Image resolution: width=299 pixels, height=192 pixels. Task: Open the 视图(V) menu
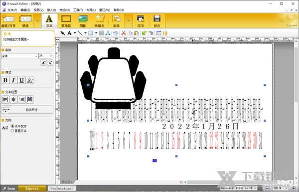(x=38, y=10)
